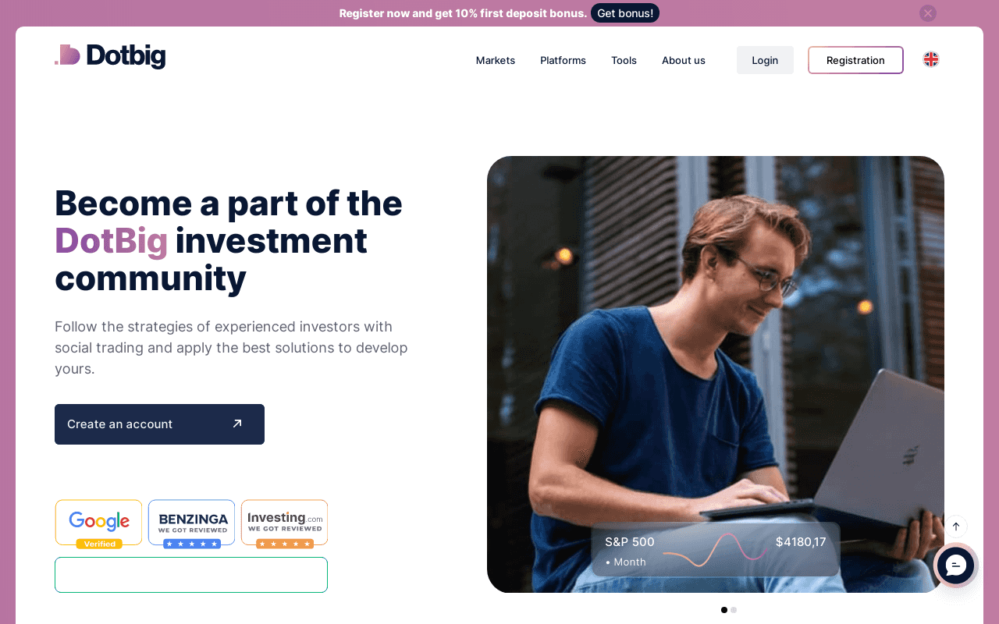
Task: Click the Google Verified badge
Action: 99,524
